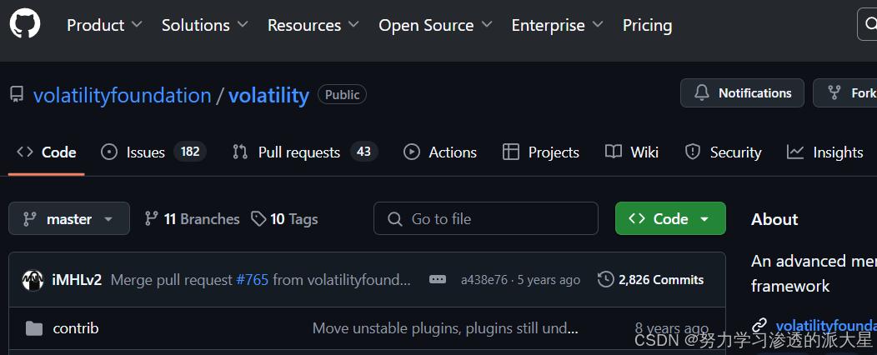Click the repository icon beside volatilityfoundation

click(17, 95)
